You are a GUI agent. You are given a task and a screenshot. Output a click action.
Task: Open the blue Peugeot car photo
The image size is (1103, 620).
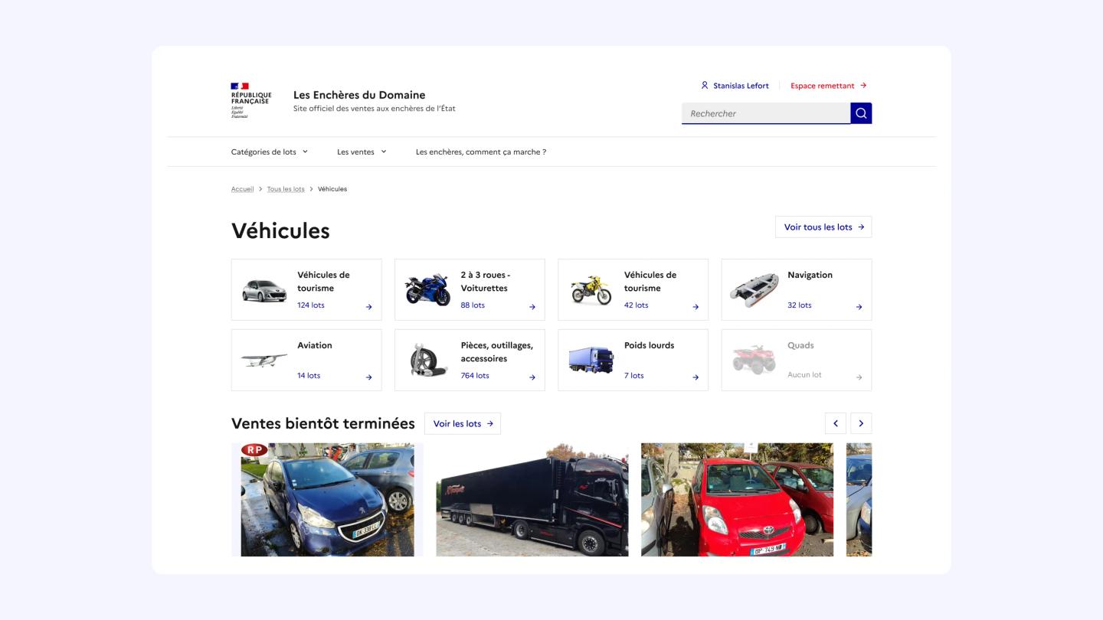point(327,500)
